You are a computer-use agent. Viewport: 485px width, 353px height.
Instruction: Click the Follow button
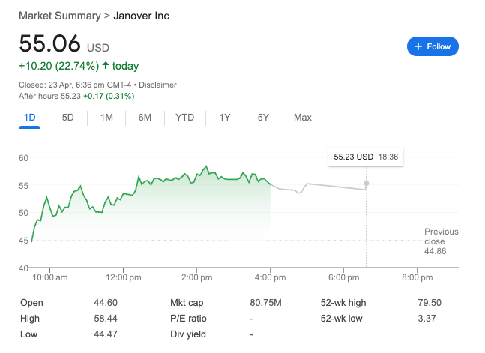[433, 46]
